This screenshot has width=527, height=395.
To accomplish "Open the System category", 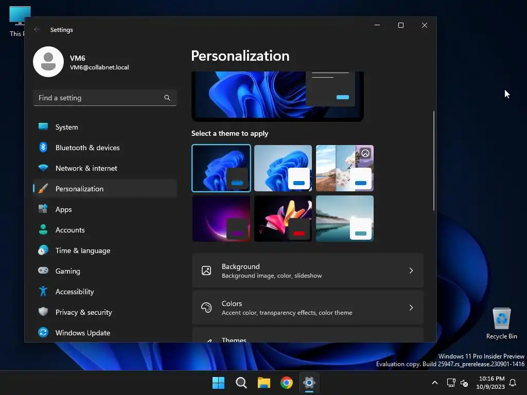I will 105,127.
